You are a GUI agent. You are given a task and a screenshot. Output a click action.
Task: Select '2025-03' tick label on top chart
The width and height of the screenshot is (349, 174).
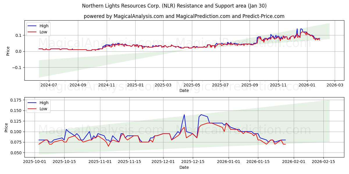coord(163,85)
